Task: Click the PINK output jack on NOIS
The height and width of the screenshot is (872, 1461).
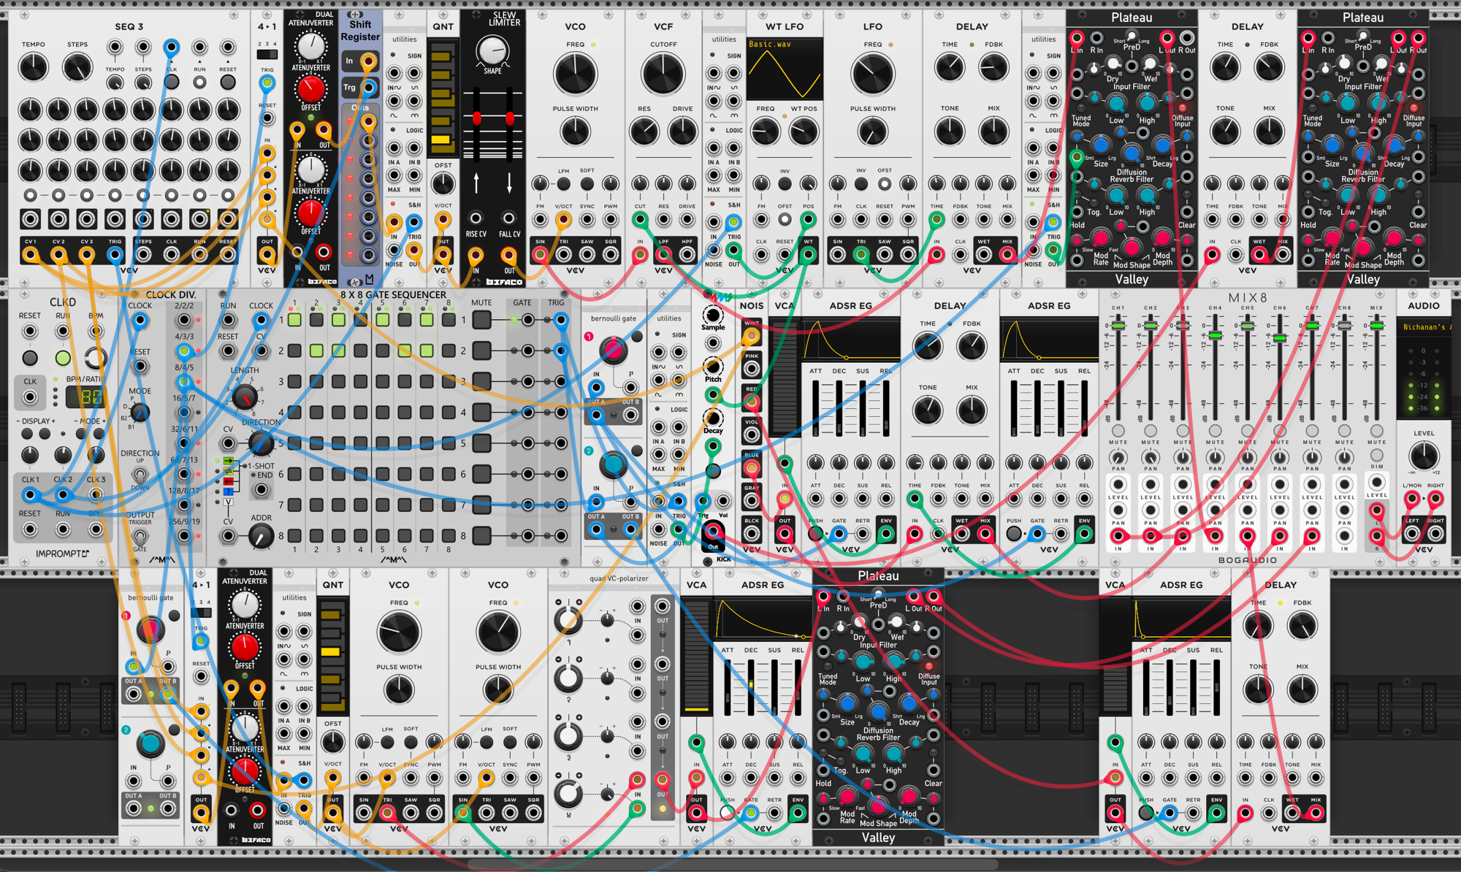Action: (x=751, y=369)
